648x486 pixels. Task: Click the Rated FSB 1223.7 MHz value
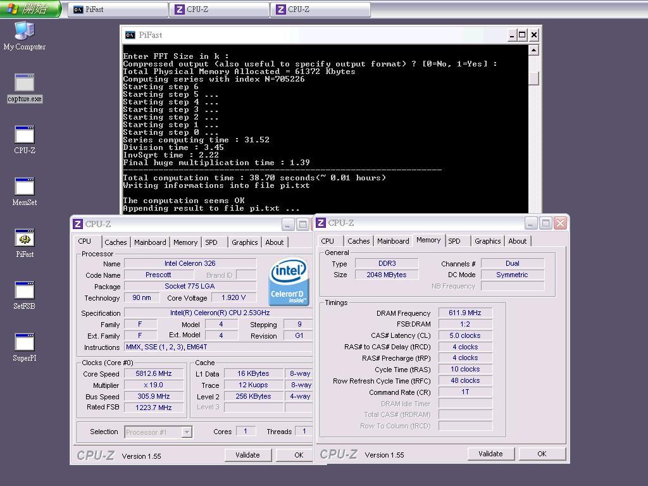(x=154, y=408)
